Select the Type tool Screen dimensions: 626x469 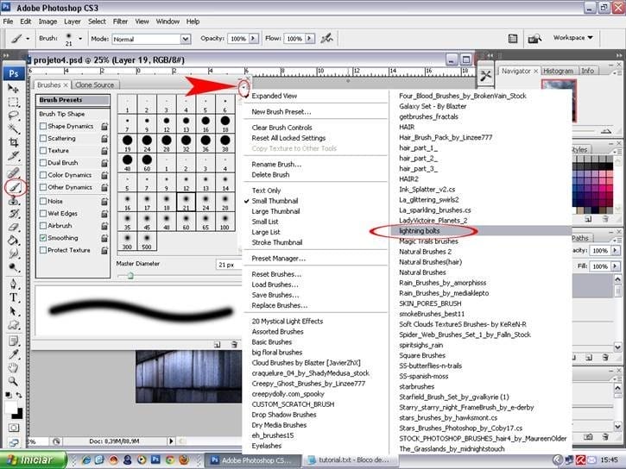pyautogui.click(x=13, y=297)
